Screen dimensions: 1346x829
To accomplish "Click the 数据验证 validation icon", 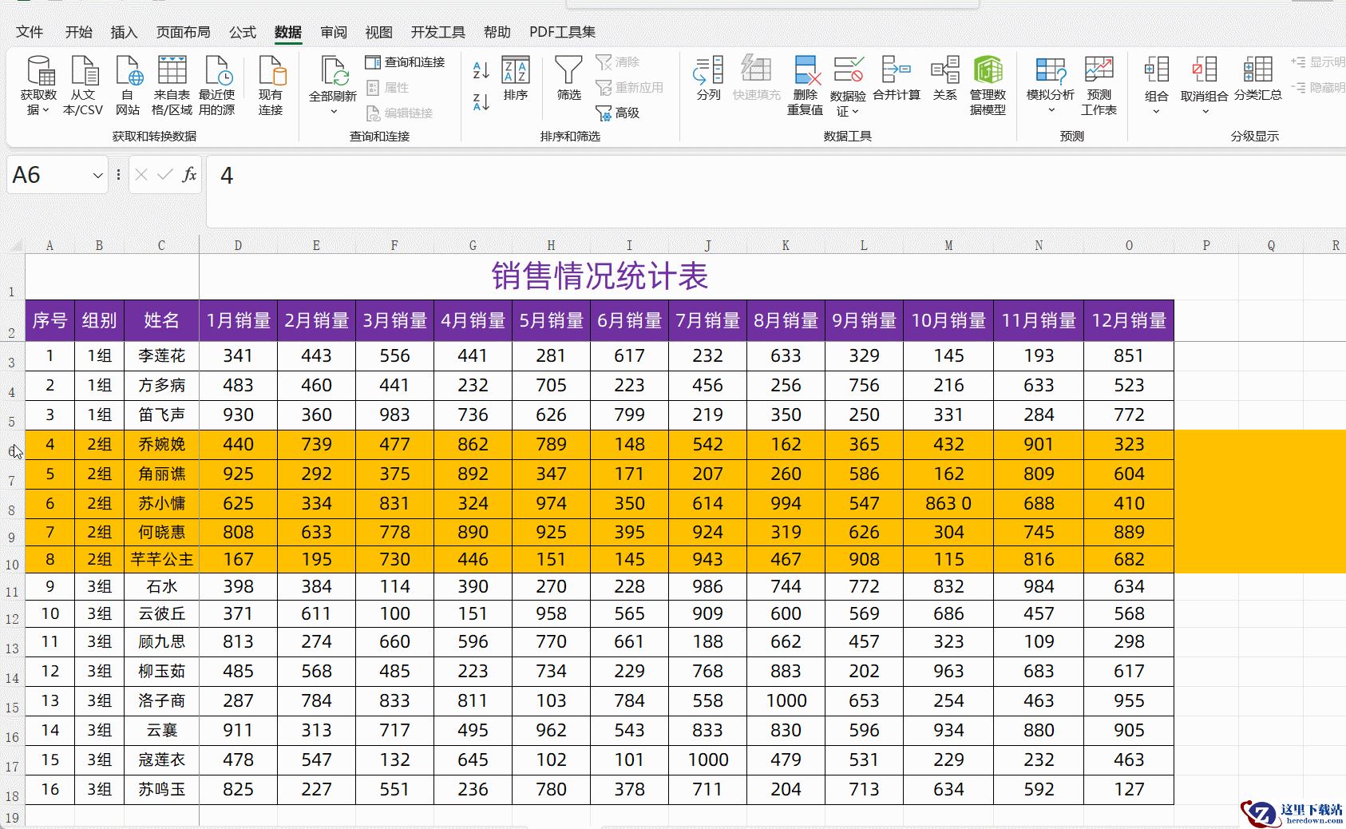I will click(848, 70).
